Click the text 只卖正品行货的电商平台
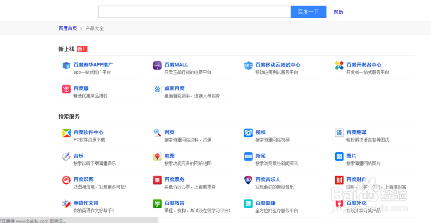This screenshot has width=431, height=223. point(188,72)
